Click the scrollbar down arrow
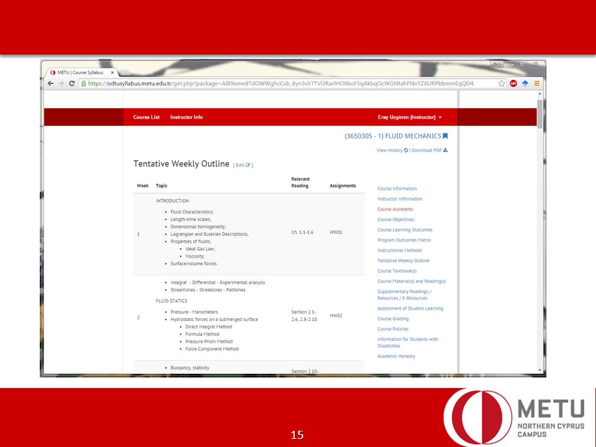This screenshot has width=596, height=447. coord(540,370)
